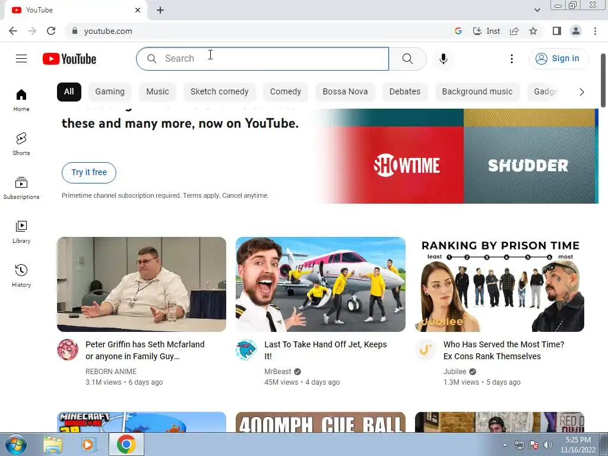This screenshot has height=456, width=608.
Task: Click the page vertical scrollbar thumb
Action: pyautogui.click(x=603, y=80)
